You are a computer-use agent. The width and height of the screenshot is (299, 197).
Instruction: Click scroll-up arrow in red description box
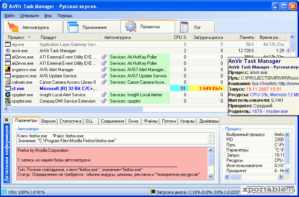coord(210,150)
